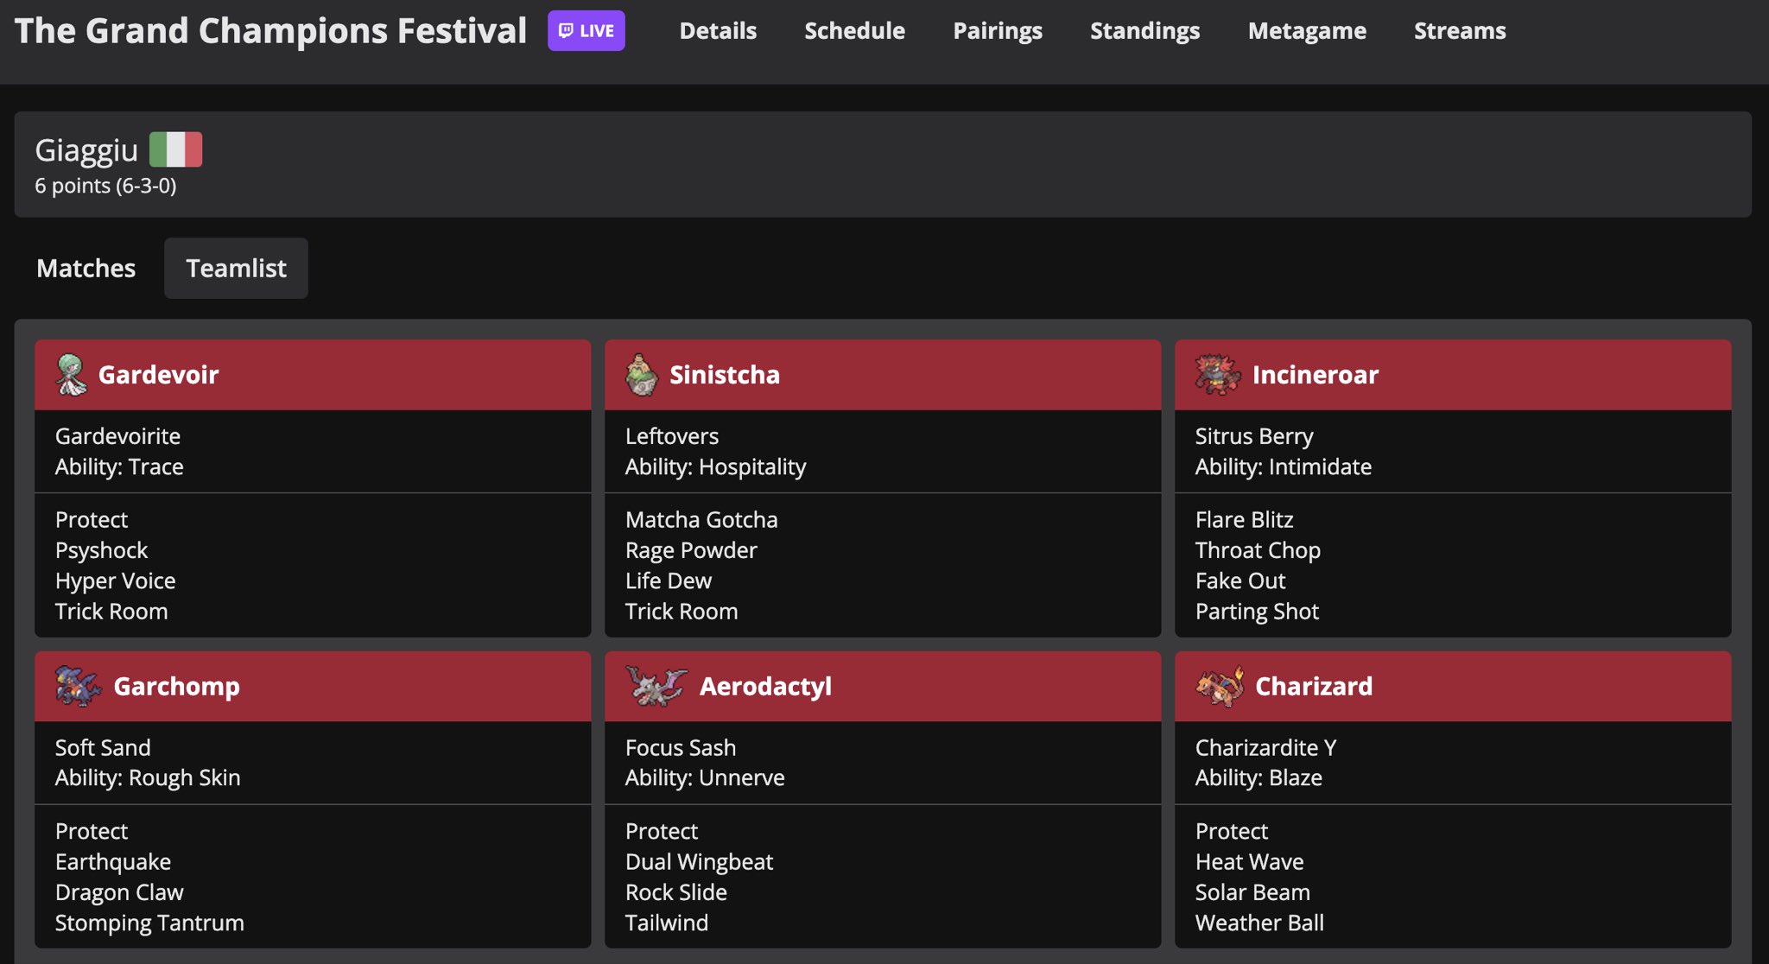This screenshot has height=964, width=1769.
Task: Click Ability: Hospitality text
Action: (x=715, y=466)
